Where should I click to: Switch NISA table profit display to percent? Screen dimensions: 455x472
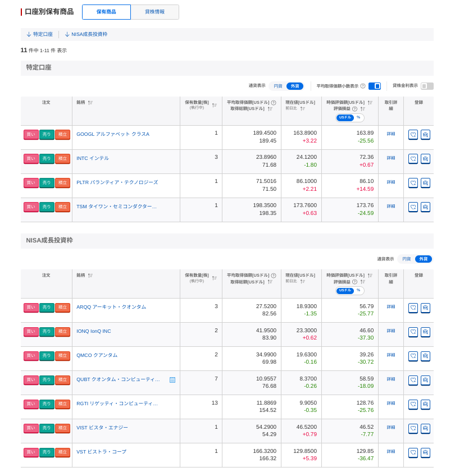pos(358,290)
